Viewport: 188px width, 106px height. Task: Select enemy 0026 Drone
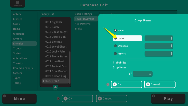(x=55, y=81)
